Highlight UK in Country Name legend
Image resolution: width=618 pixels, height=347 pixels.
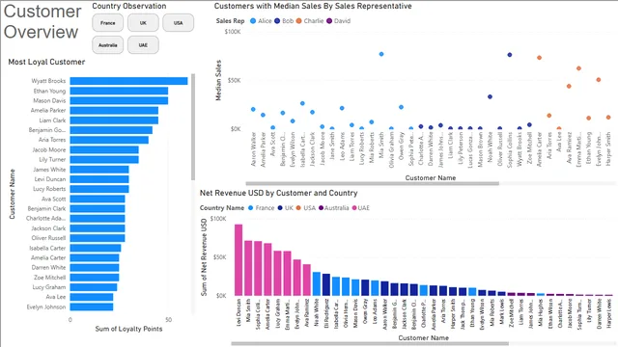[x=280, y=208]
